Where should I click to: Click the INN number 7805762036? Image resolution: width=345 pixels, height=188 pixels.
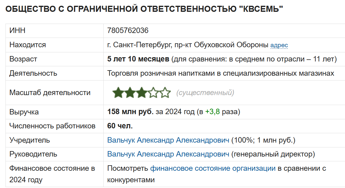tap(128, 31)
